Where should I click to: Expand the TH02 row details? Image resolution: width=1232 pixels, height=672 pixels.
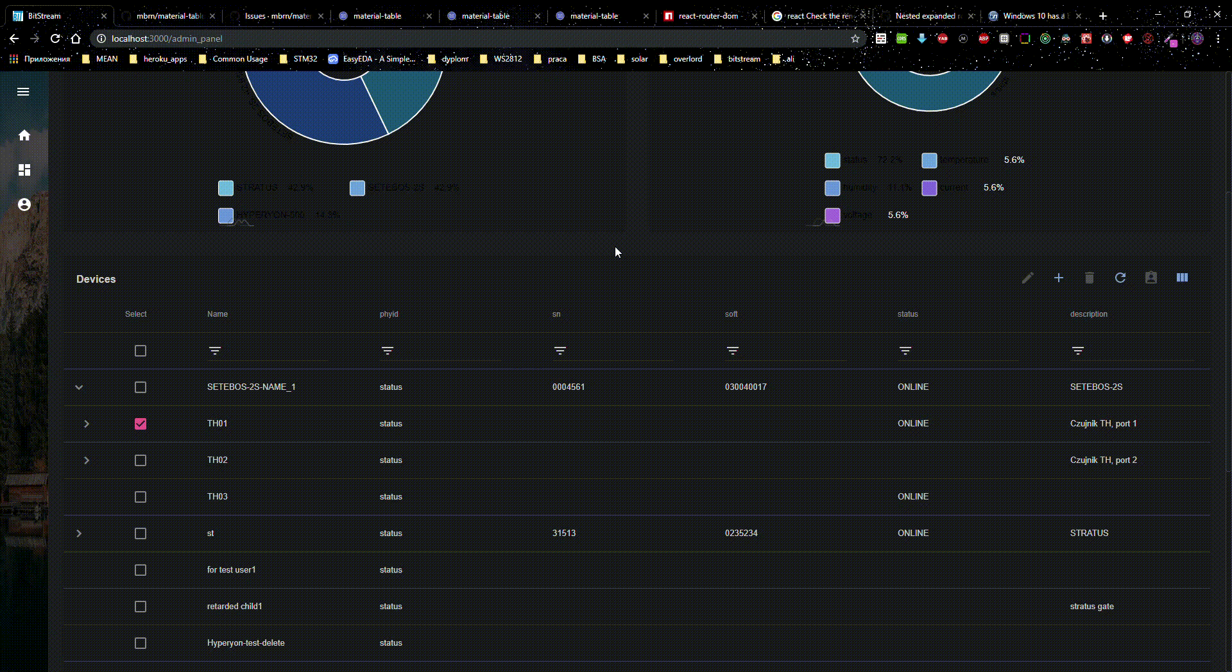tap(87, 460)
